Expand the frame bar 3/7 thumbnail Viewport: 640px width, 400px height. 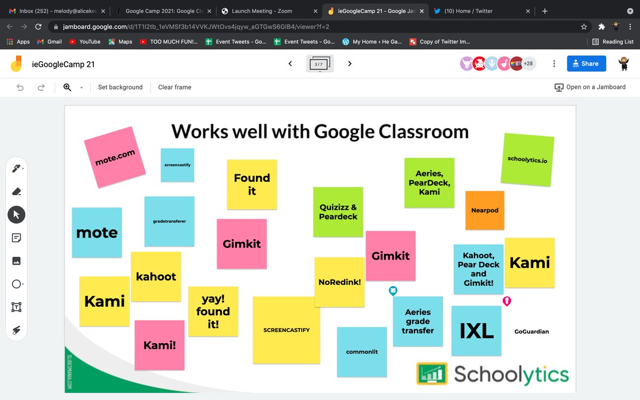[319, 63]
